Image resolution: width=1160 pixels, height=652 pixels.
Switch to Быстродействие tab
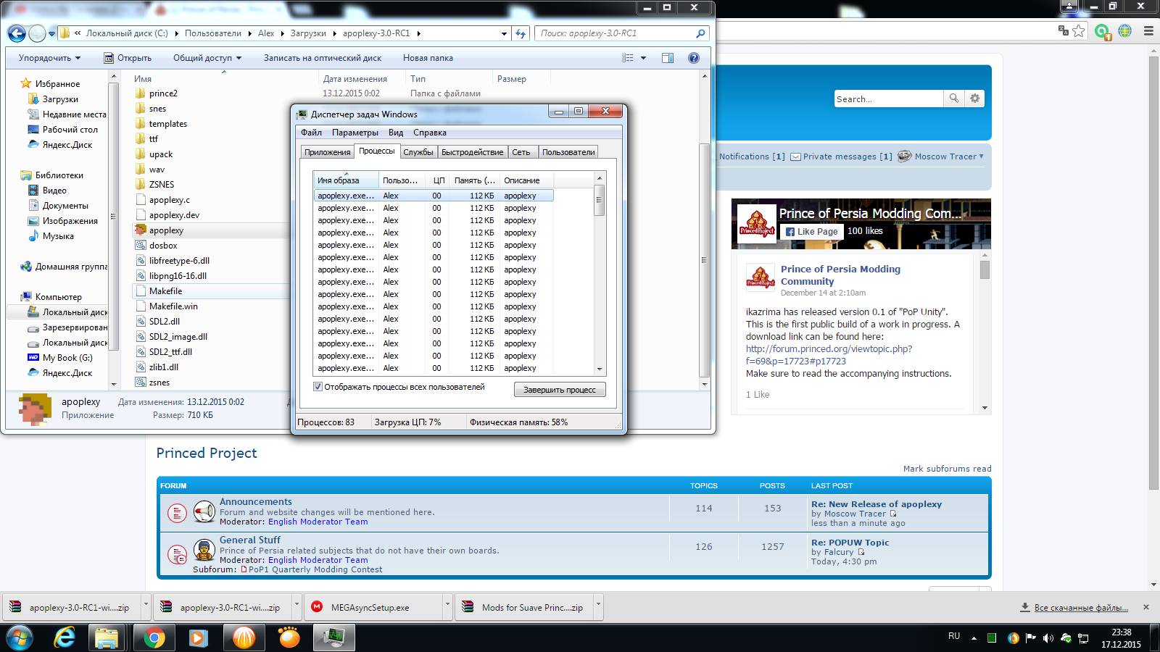(x=472, y=152)
